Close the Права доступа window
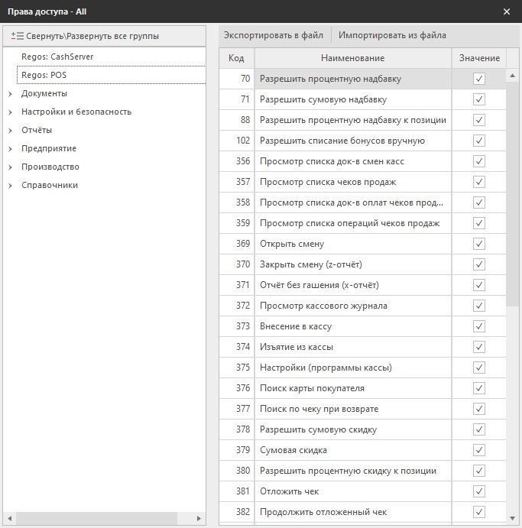The width and height of the screenshot is (522, 528). (507, 11)
